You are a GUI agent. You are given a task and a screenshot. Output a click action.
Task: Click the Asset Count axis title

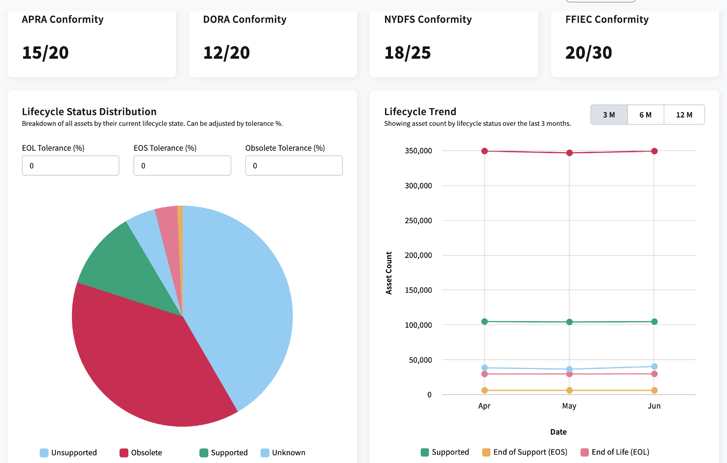pos(389,273)
